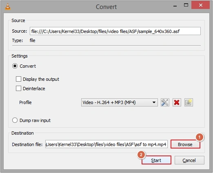Start the conversion

[156, 160]
